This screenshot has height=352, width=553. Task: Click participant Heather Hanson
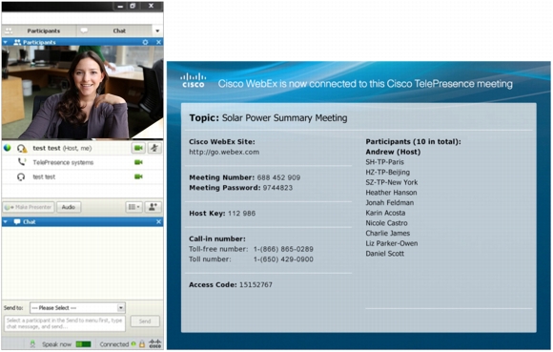point(391,193)
